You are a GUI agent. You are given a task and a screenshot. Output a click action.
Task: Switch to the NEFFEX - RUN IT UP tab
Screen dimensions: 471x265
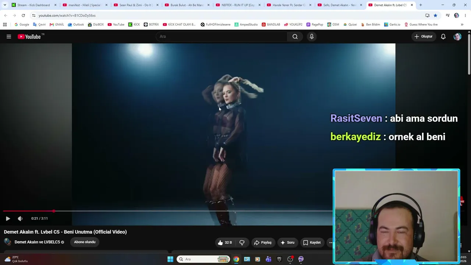(238, 5)
